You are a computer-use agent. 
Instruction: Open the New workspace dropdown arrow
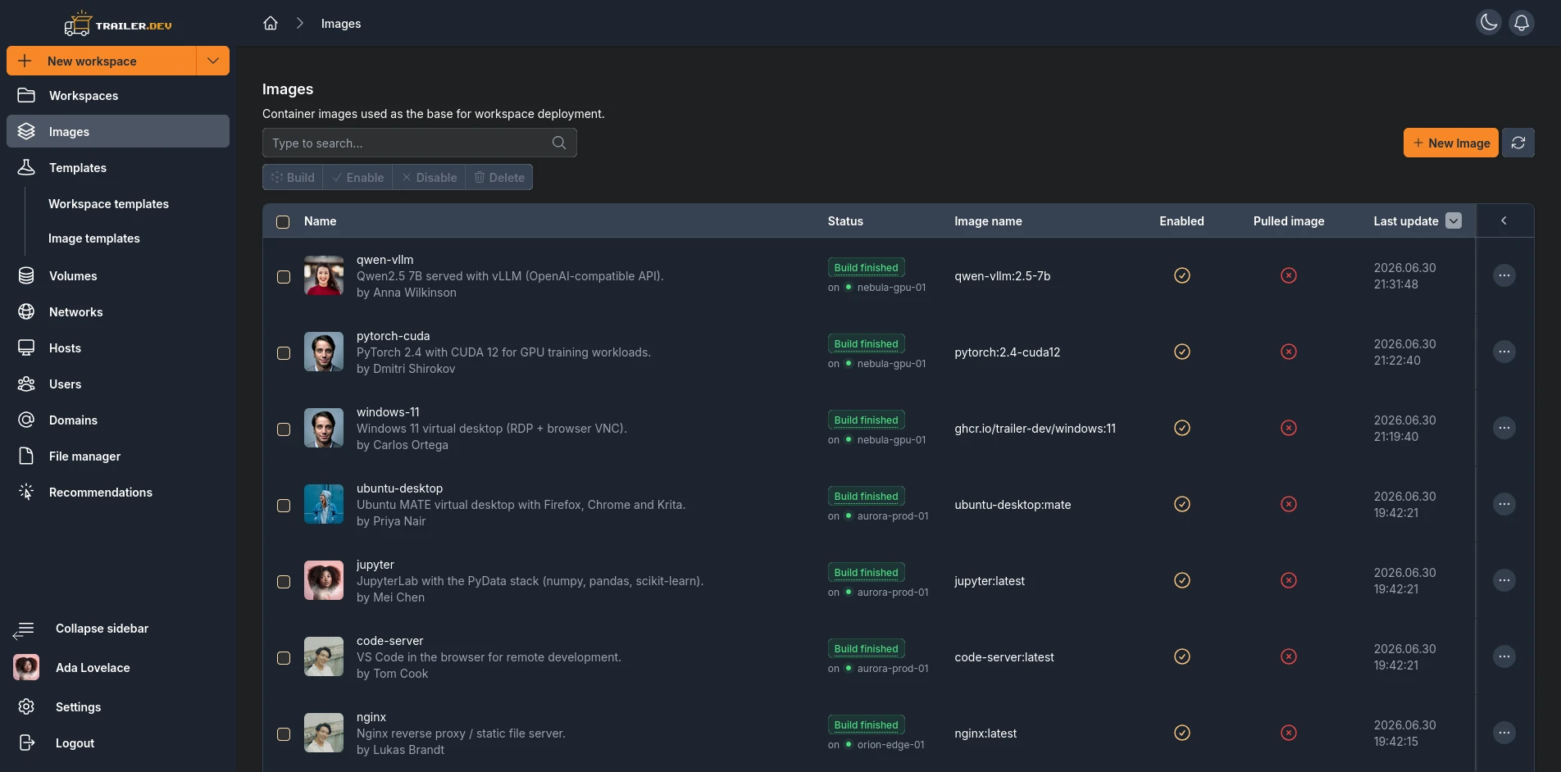pyautogui.click(x=213, y=61)
